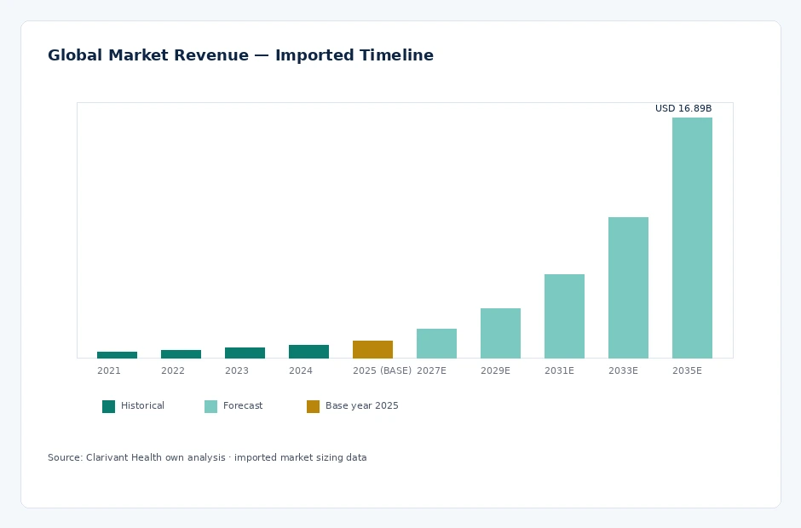801x528 pixels.
Task: Select the 2021 historical bar
Action: point(117,355)
